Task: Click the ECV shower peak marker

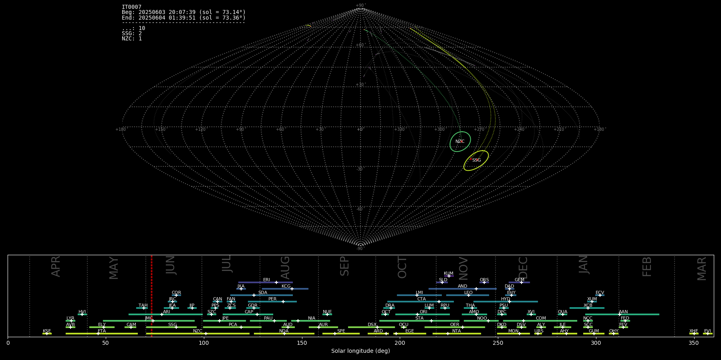Action: 600,295
